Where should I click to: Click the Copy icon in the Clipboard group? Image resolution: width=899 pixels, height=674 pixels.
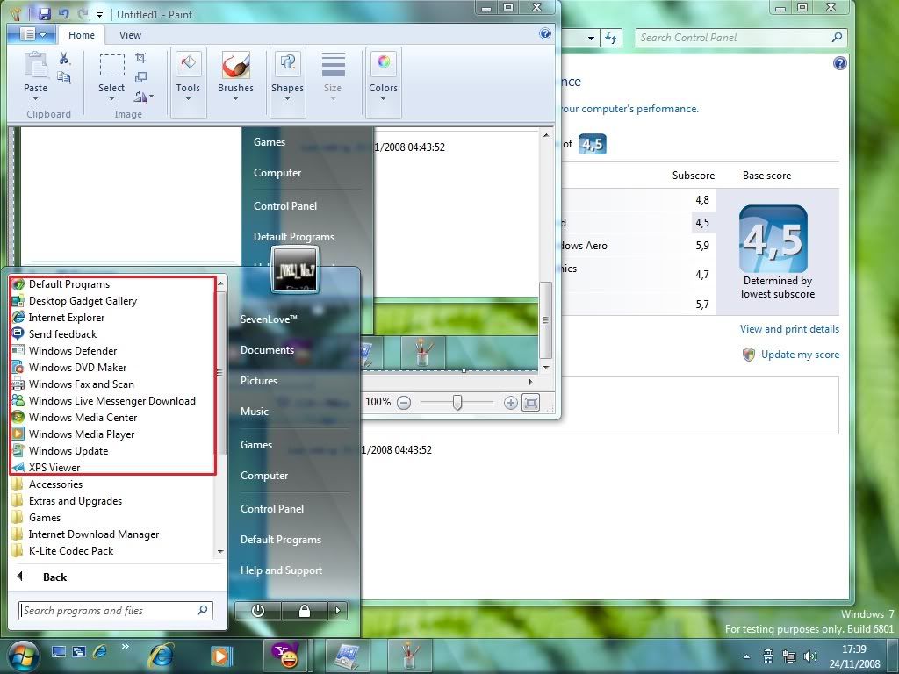tap(64, 77)
